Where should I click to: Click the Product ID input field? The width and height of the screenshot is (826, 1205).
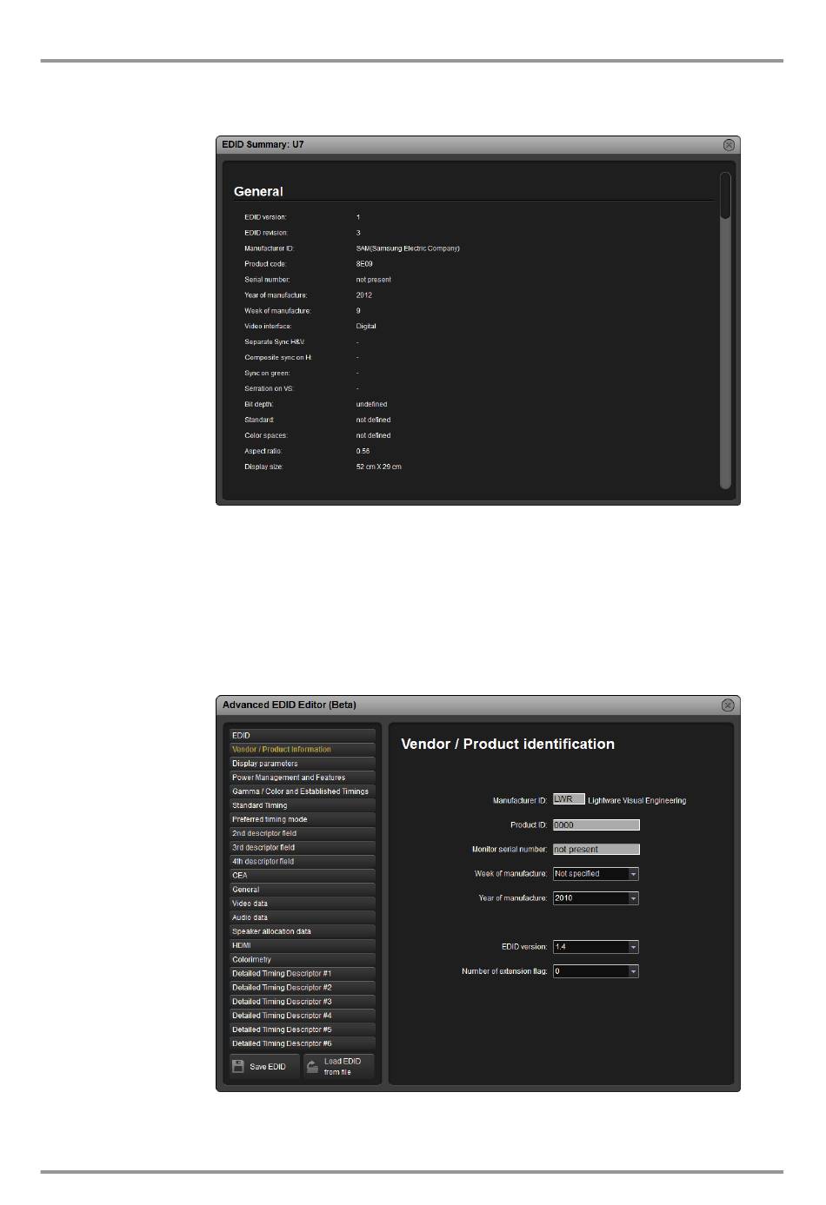click(x=596, y=825)
